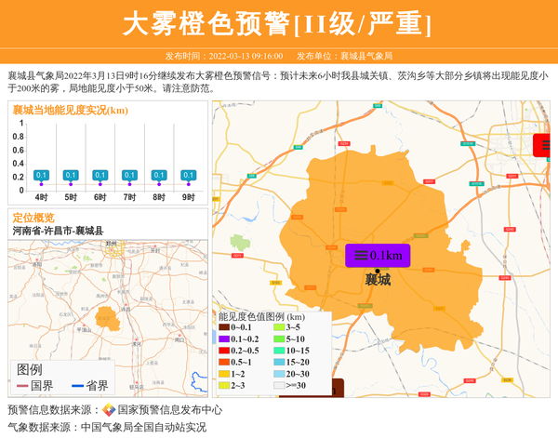The height and width of the screenshot is (438, 558).
Task: Click the 7时 label on chart axis
Action: [129, 197]
